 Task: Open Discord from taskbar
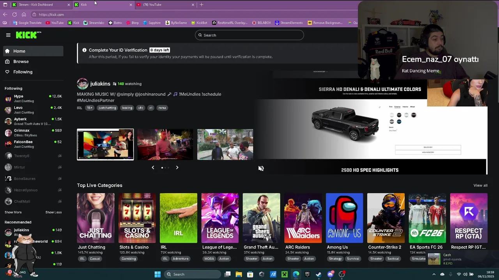pyautogui.click(x=331, y=274)
